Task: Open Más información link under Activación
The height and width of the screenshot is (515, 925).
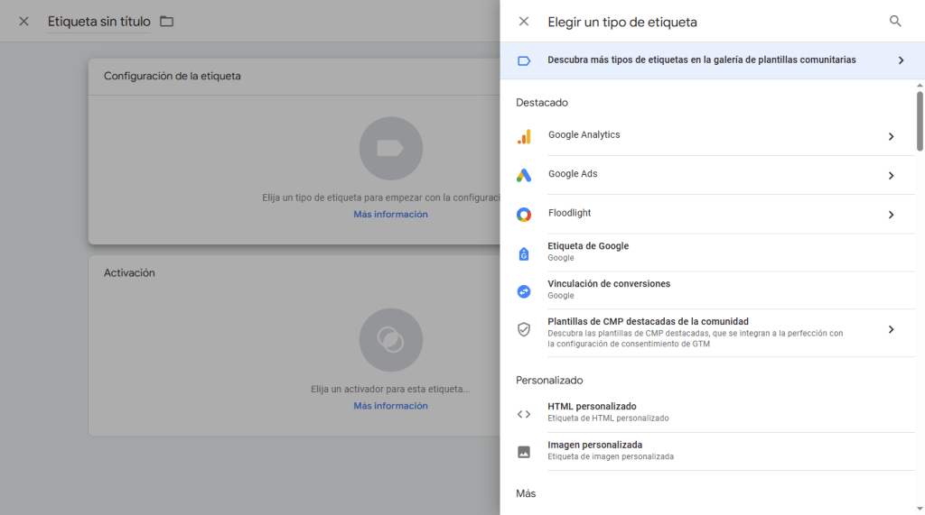Action: [390, 406]
